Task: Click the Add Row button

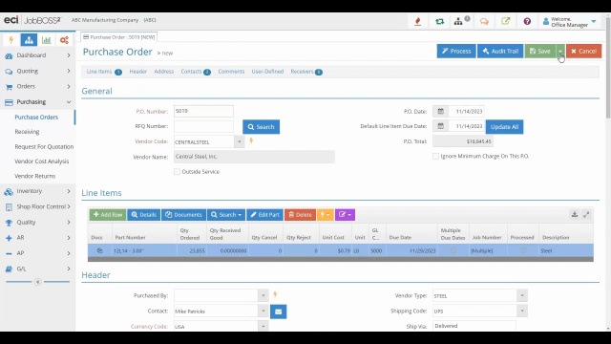Action: (108, 214)
